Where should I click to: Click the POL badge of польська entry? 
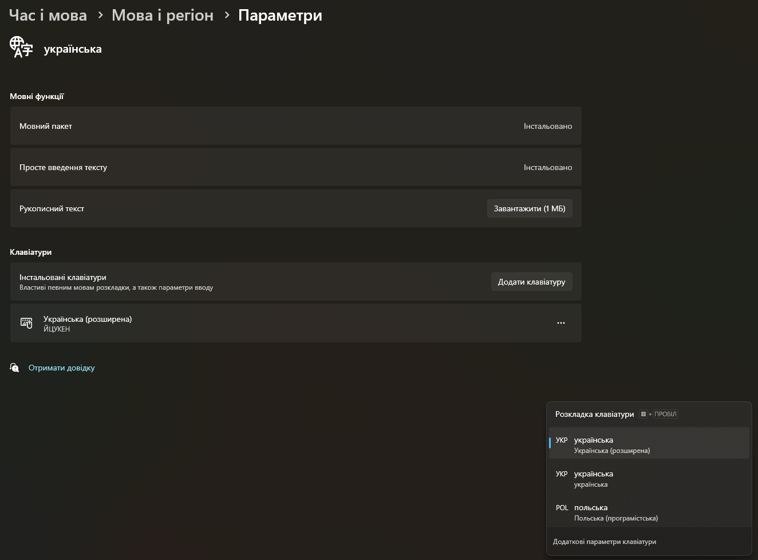562,508
